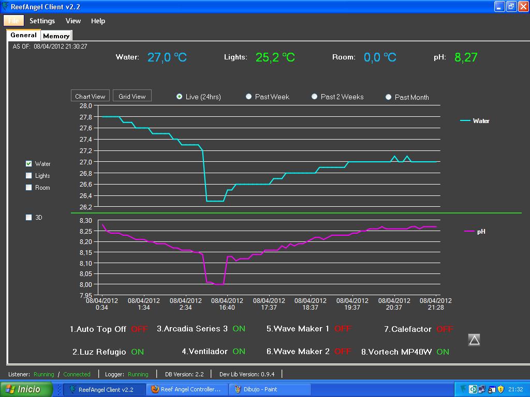Click the triangle icon near relay statuses
Viewport: 530px width, 397px height.
tap(474, 340)
